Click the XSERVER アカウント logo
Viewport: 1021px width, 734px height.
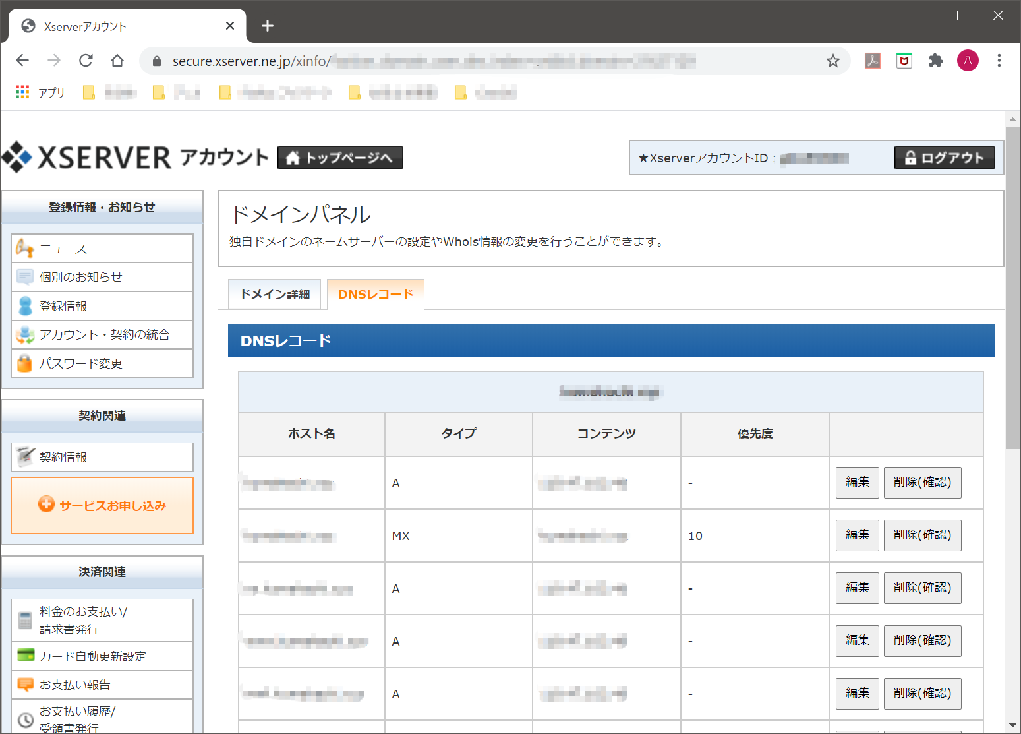click(x=135, y=158)
